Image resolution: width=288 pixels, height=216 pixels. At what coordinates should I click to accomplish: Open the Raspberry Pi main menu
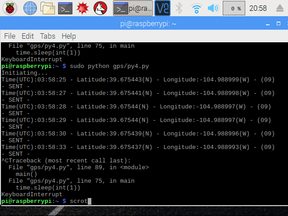pos(10,8)
